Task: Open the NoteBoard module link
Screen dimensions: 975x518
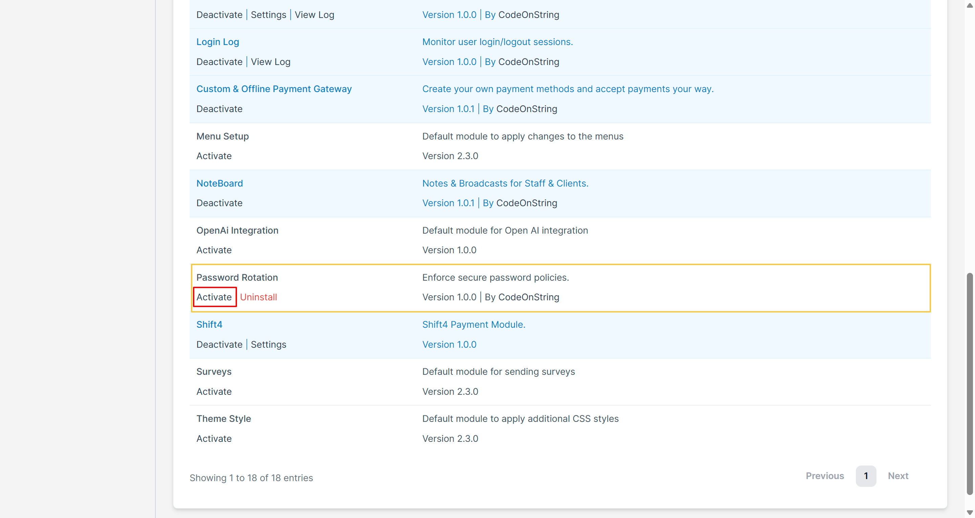Action: pos(219,183)
